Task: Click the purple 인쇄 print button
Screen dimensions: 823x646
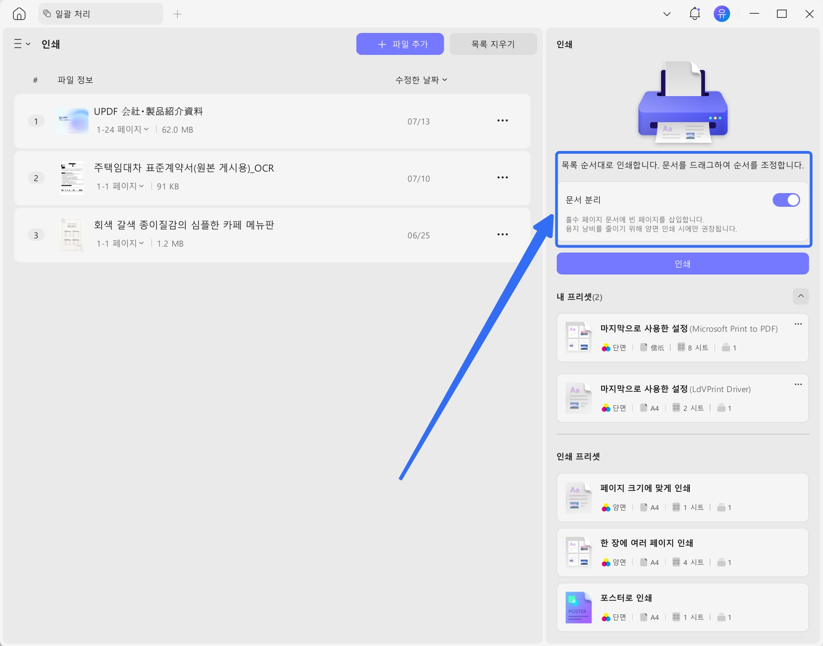Action: pyautogui.click(x=683, y=264)
